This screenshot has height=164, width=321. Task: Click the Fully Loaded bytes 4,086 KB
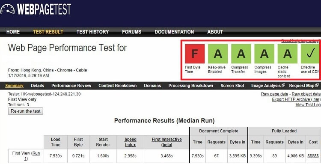click(x=296, y=156)
